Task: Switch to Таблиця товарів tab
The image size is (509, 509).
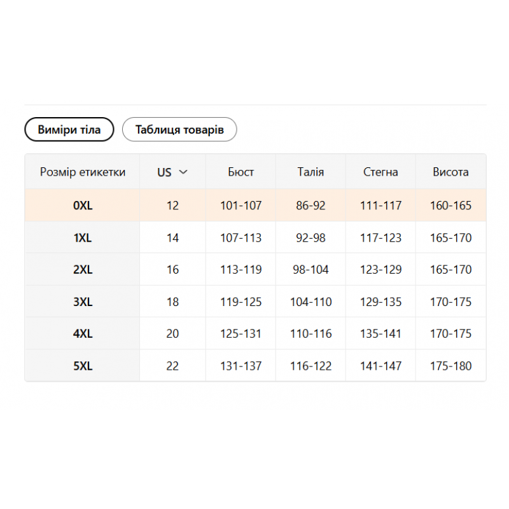Action: pyautogui.click(x=179, y=130)
